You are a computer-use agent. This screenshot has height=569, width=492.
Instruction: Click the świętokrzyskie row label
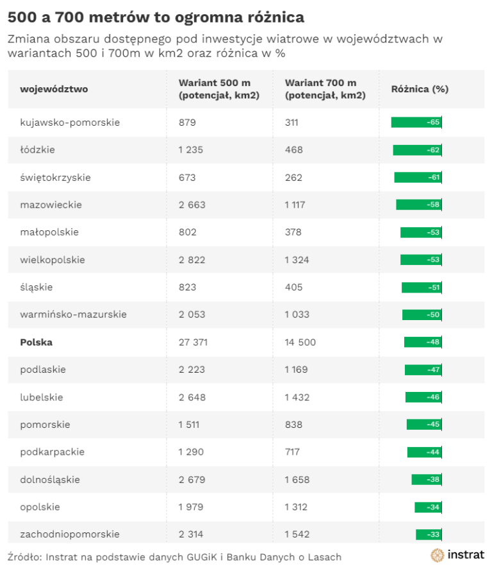click(x=55, y=177)
